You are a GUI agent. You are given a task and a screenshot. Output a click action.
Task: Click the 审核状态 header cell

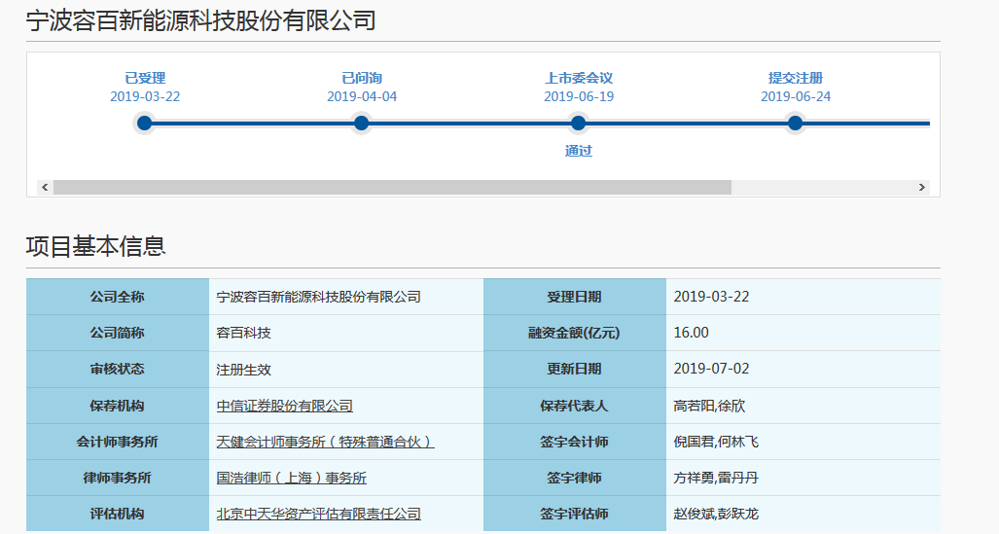point(118,369)
